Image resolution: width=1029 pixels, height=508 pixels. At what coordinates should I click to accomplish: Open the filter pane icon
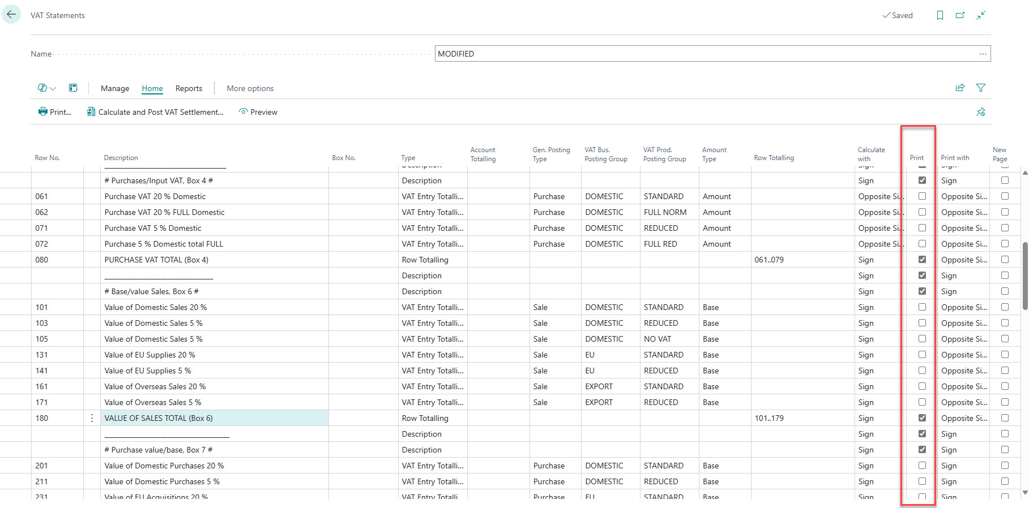click(981, 88)
